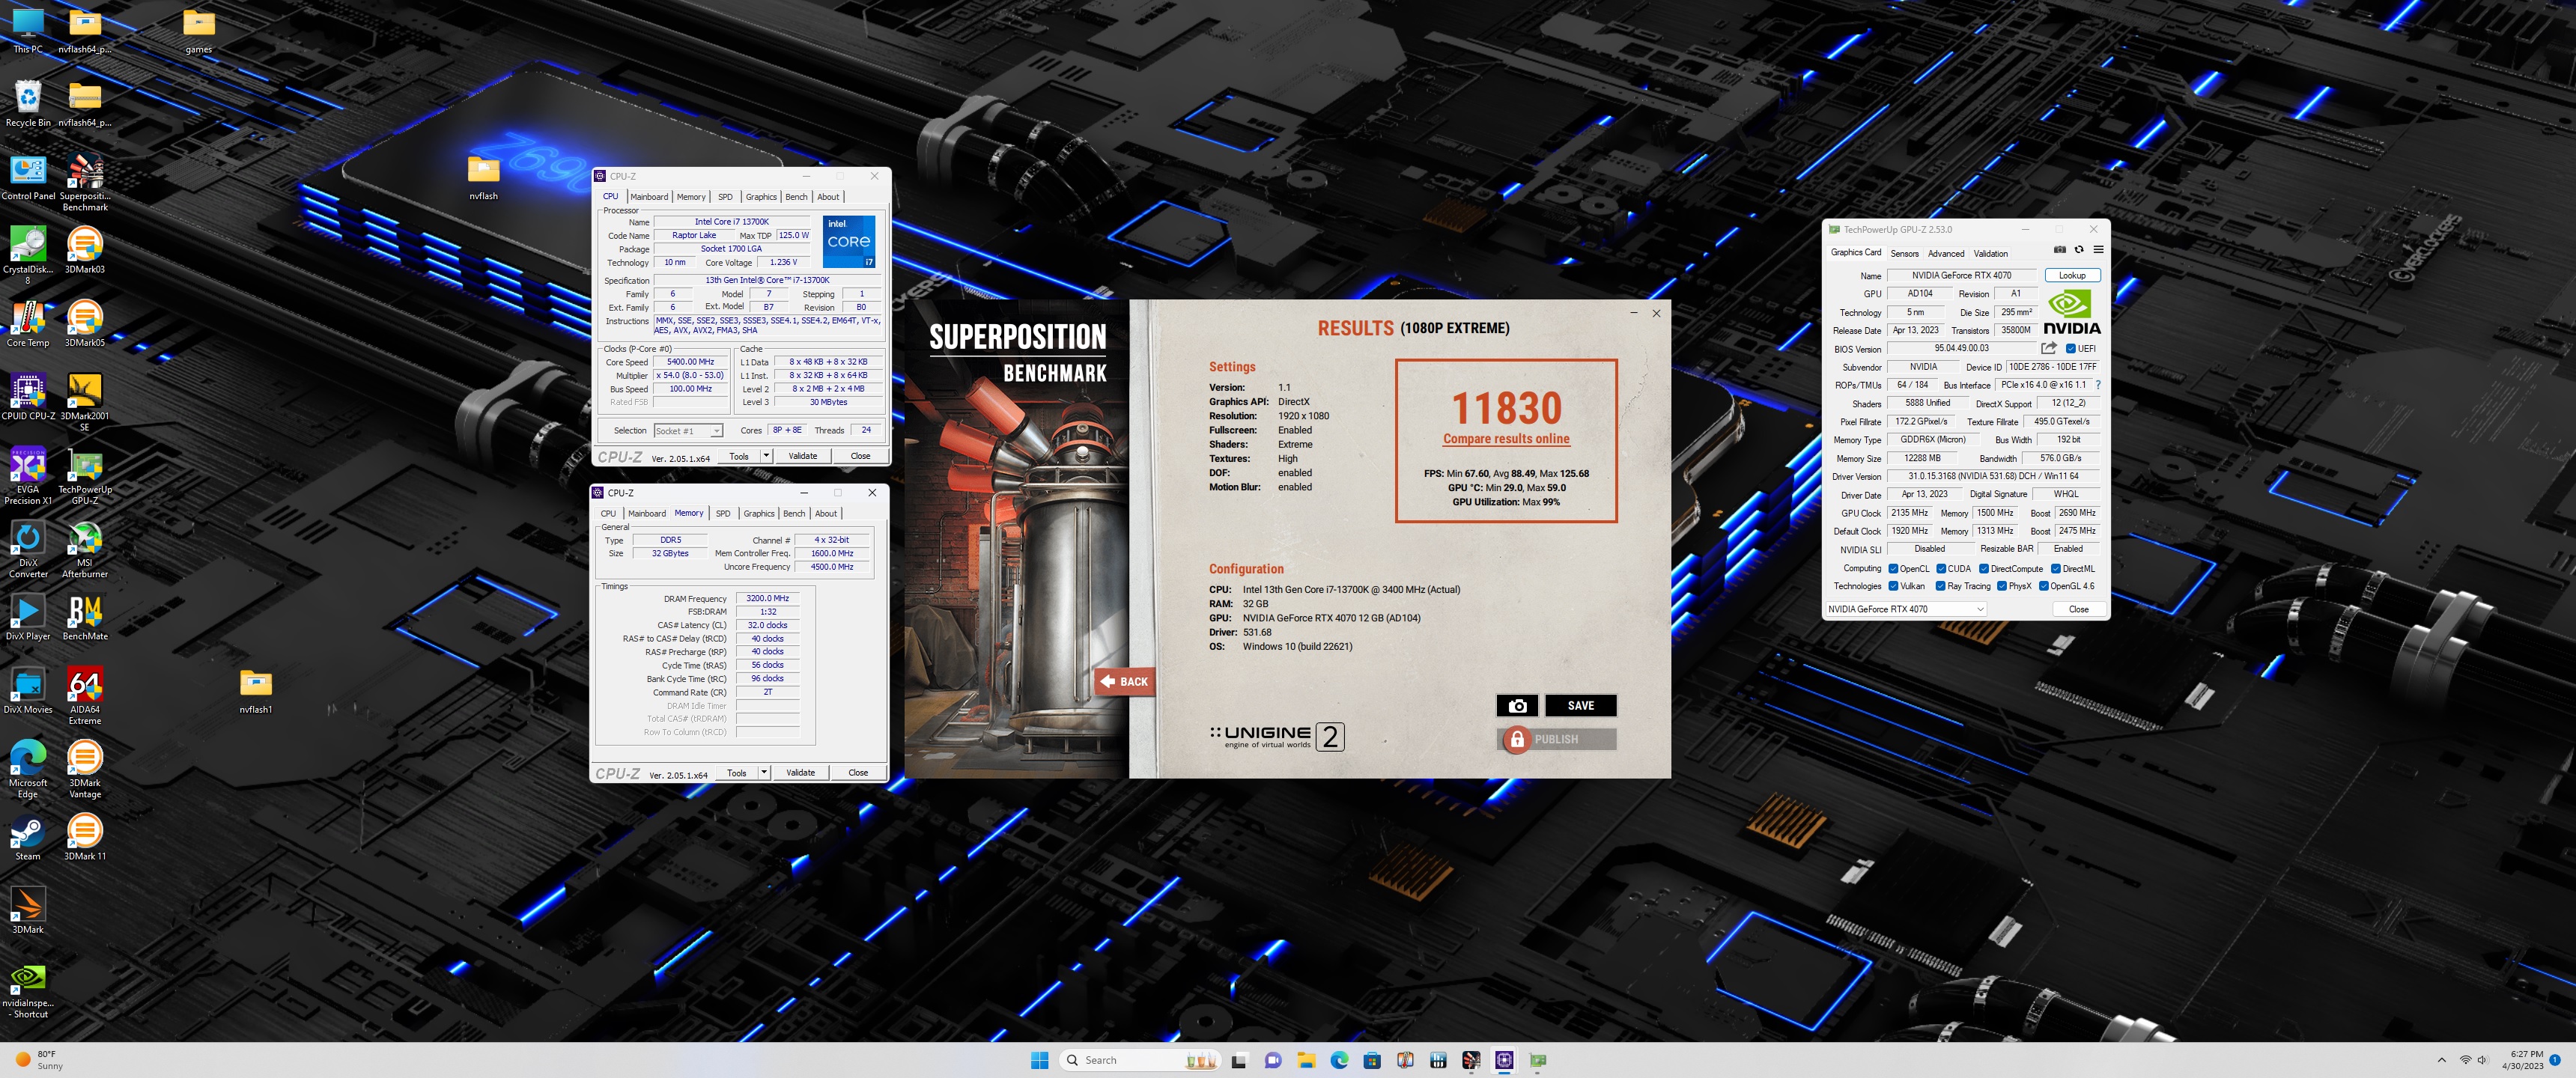Click BIOS share/export arrow icon in GPU-Z
Screen dimensions: 2576x1078
click(2049, 348)
